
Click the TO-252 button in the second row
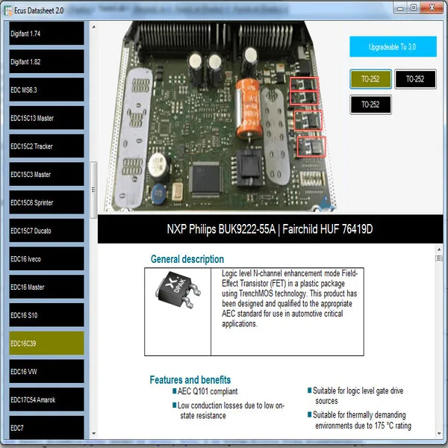coord(370,105)
